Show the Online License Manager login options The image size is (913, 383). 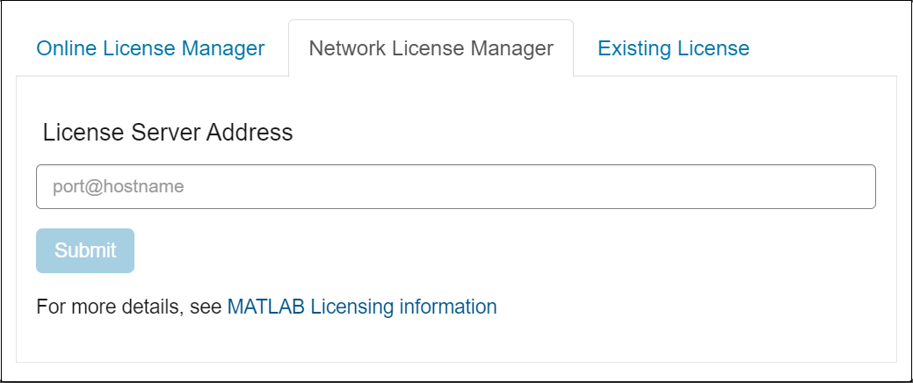click(x=150, y=48)
